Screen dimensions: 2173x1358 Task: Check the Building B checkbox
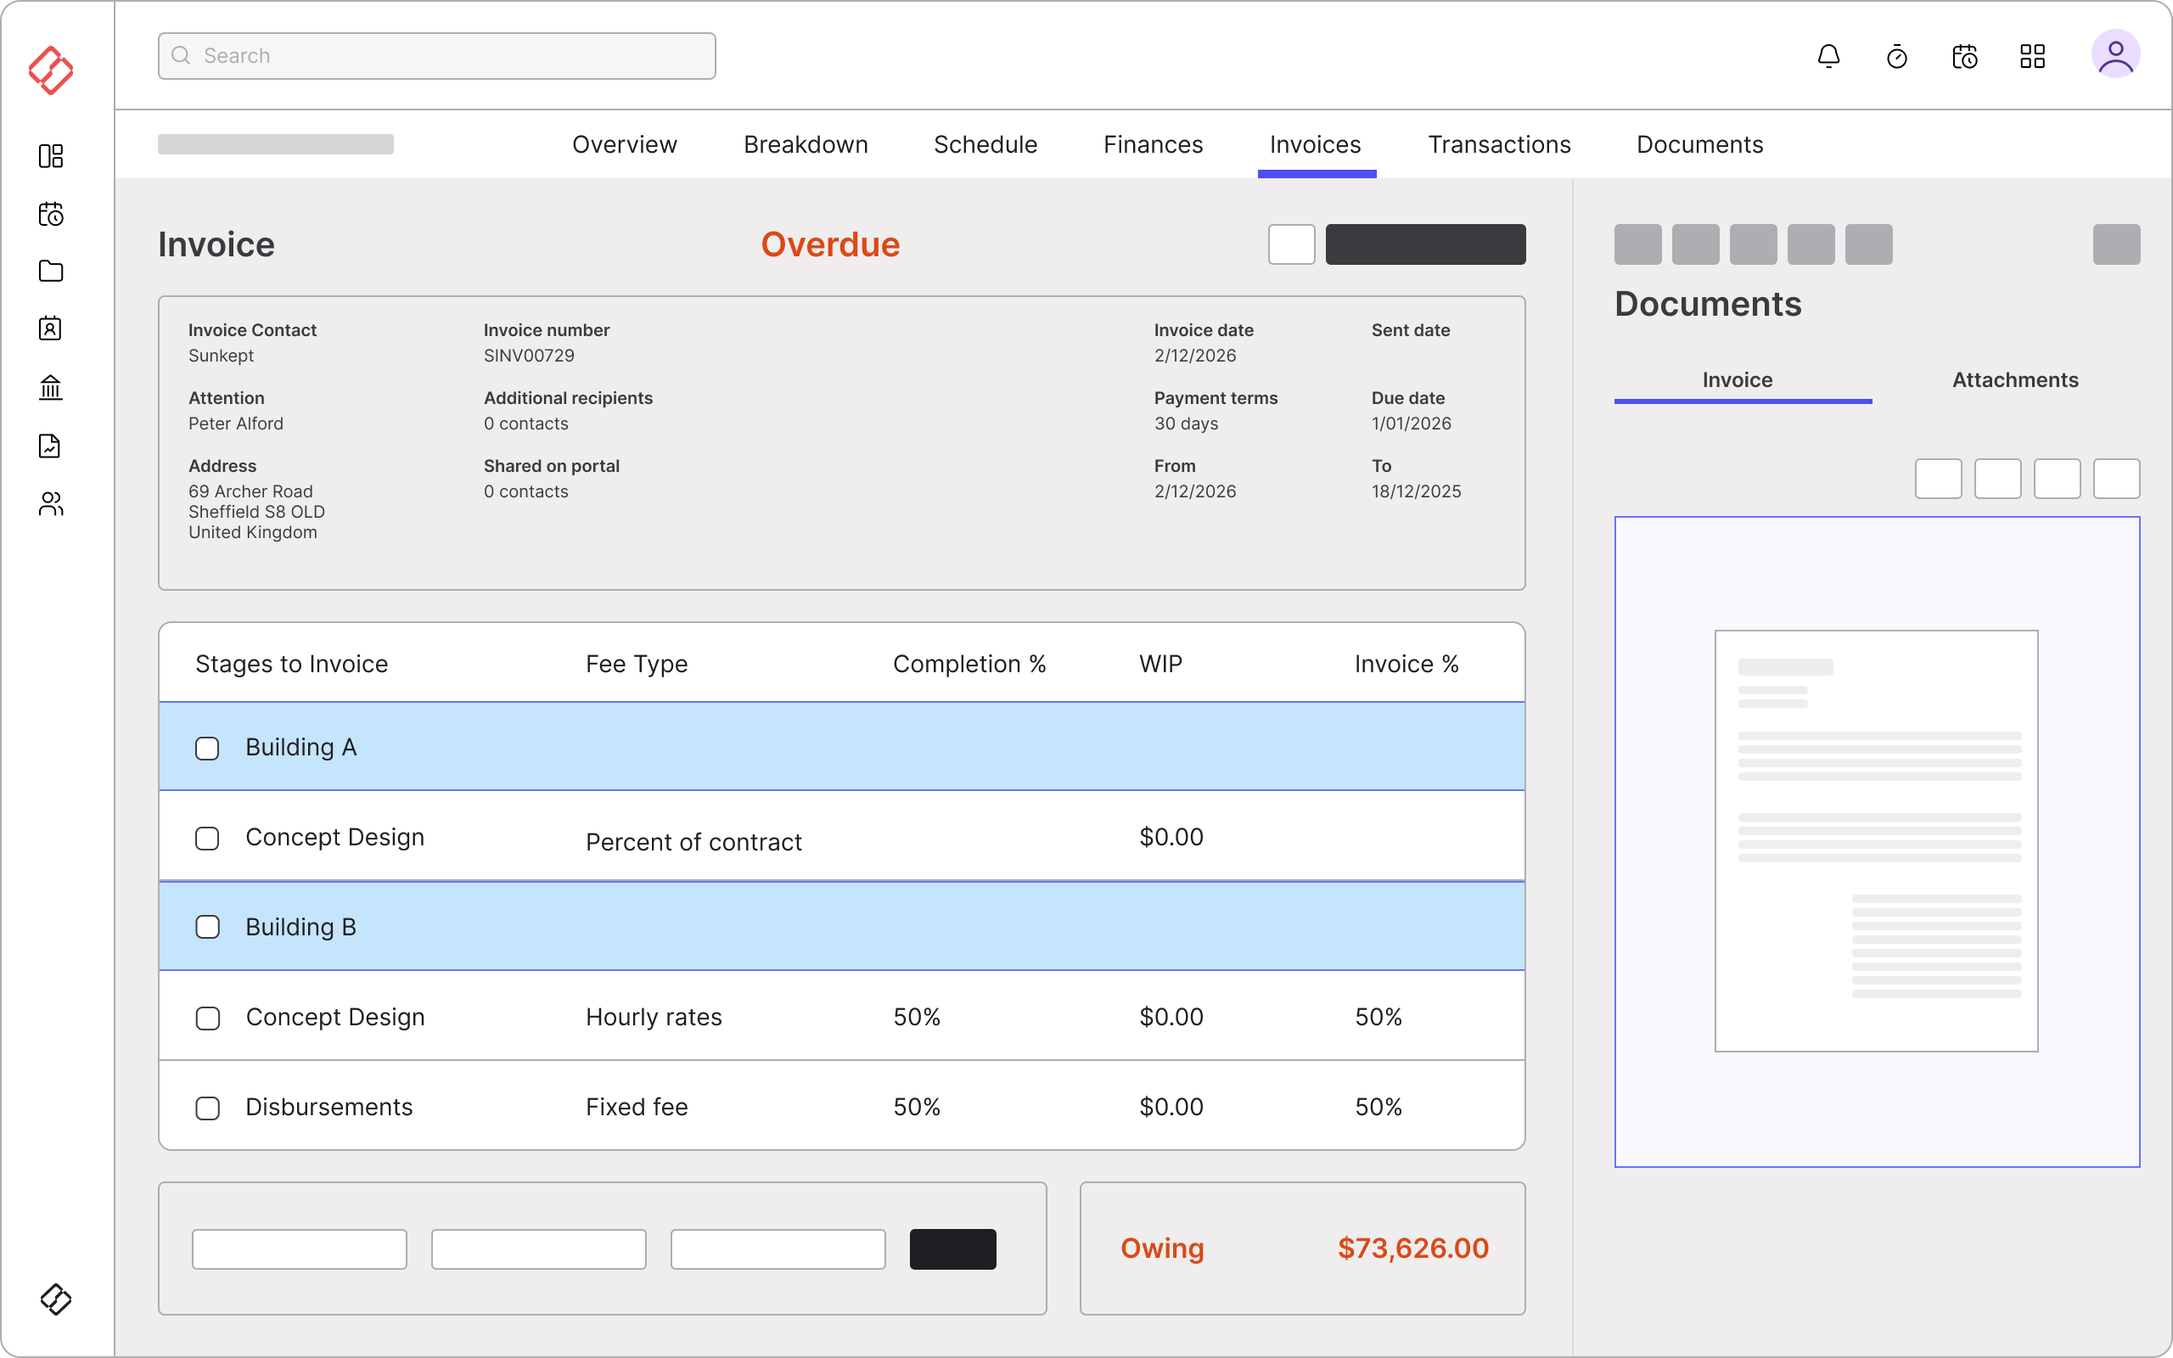207,927
